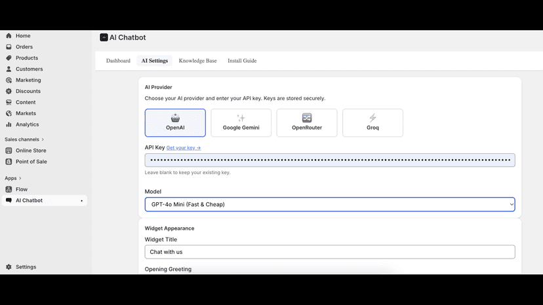Click the Google Gemini sparkle icon
This screenshot has width=543, height=305.
(x=241, y=118)
